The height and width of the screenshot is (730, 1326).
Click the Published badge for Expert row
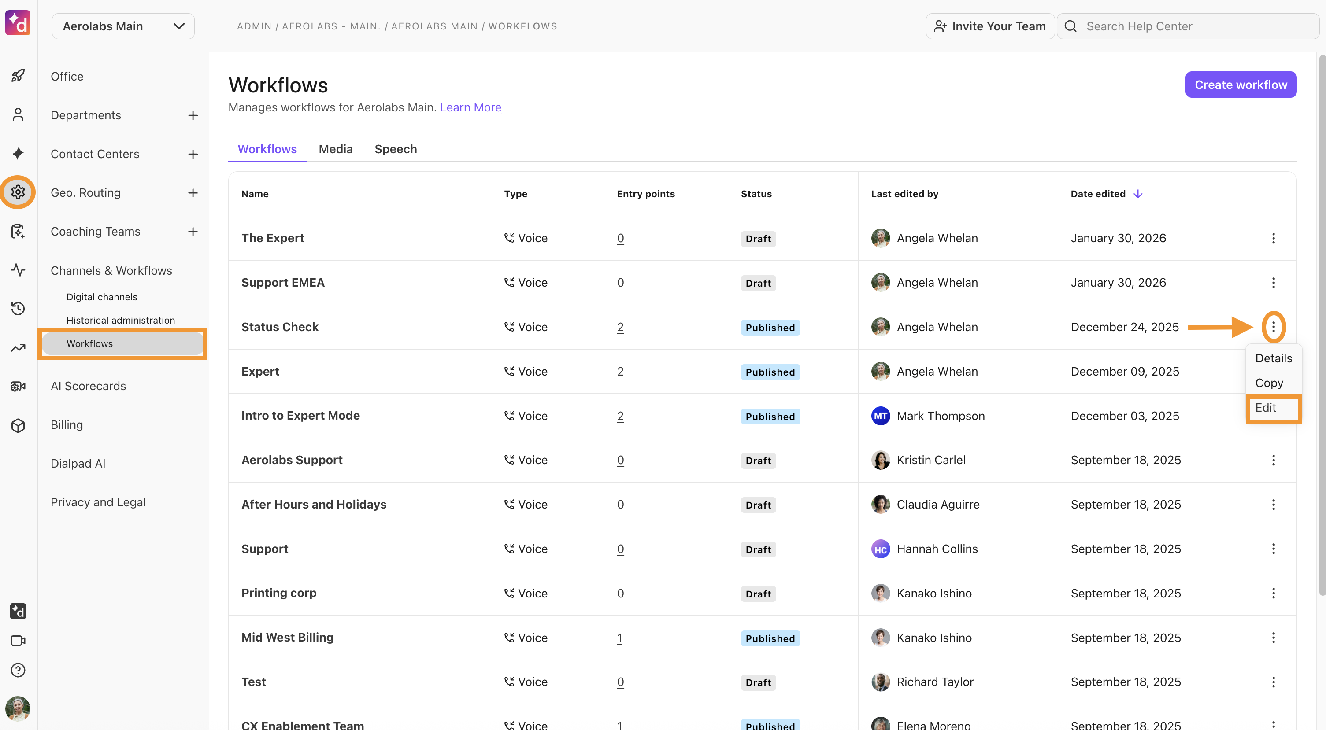770,372
